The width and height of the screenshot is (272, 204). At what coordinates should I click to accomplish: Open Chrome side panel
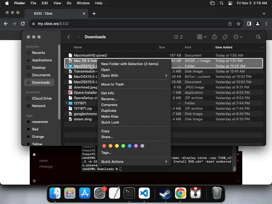click(249, 24)
